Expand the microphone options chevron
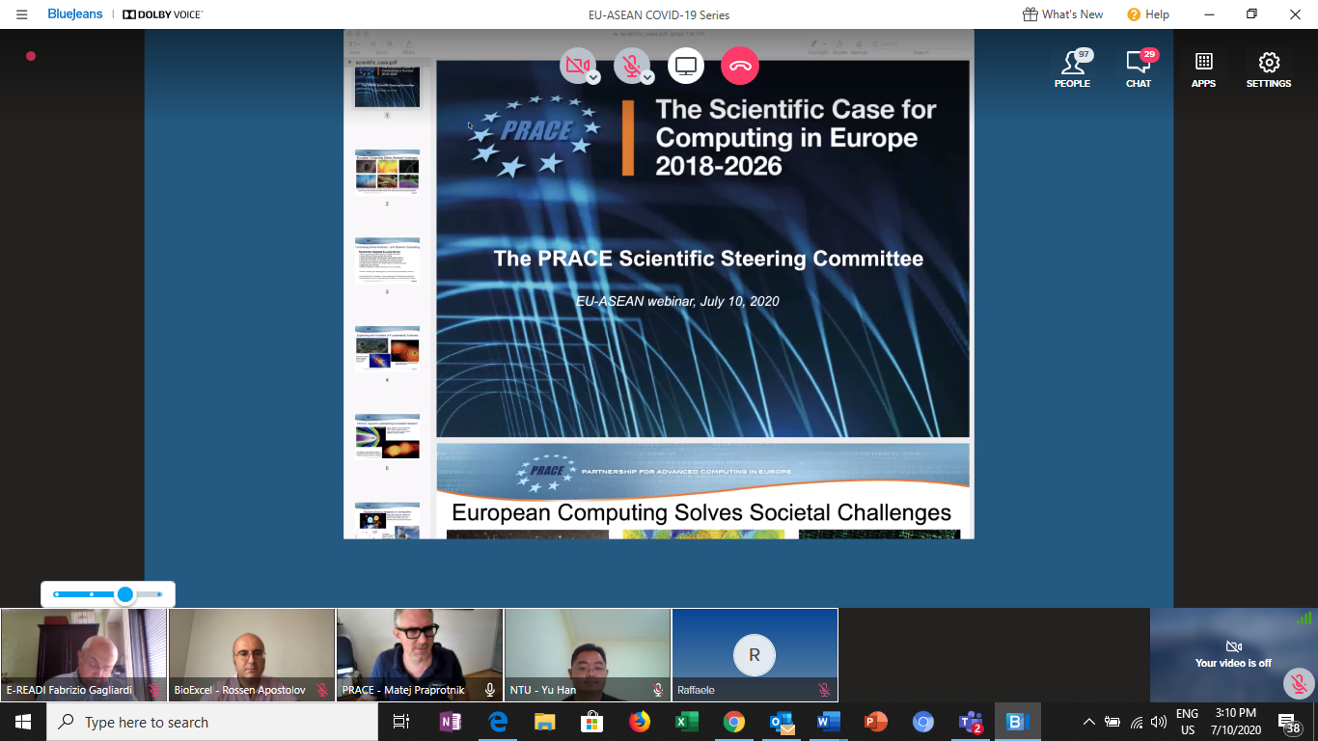 pyautogui.click(x=647, y=77)
